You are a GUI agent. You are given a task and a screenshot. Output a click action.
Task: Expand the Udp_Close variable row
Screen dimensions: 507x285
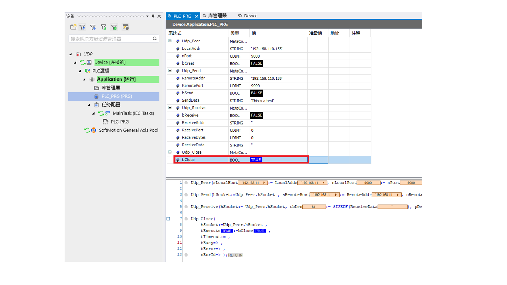click(170, 152)
